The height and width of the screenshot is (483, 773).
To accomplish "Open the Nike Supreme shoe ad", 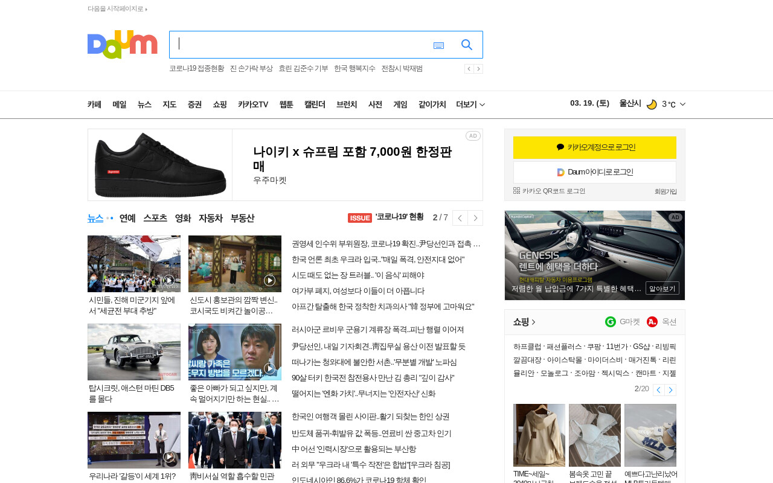I will coord(285,165).
